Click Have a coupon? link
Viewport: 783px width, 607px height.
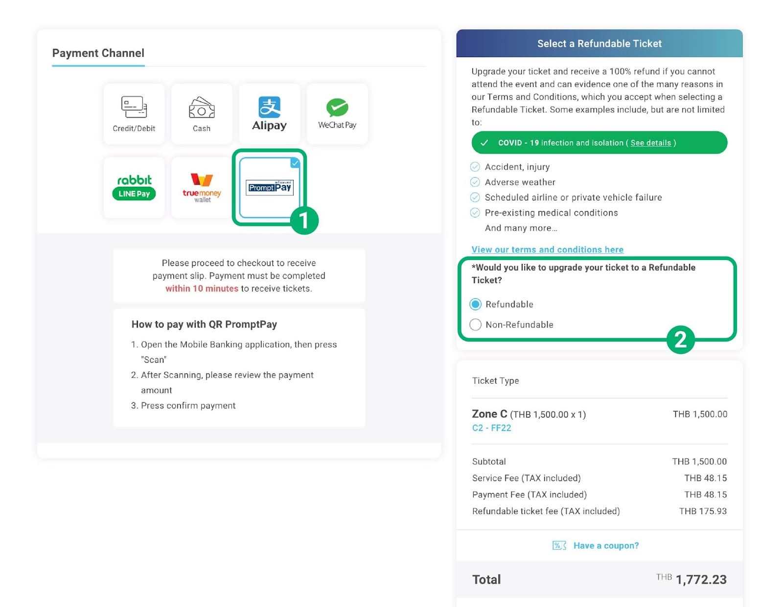606,545
